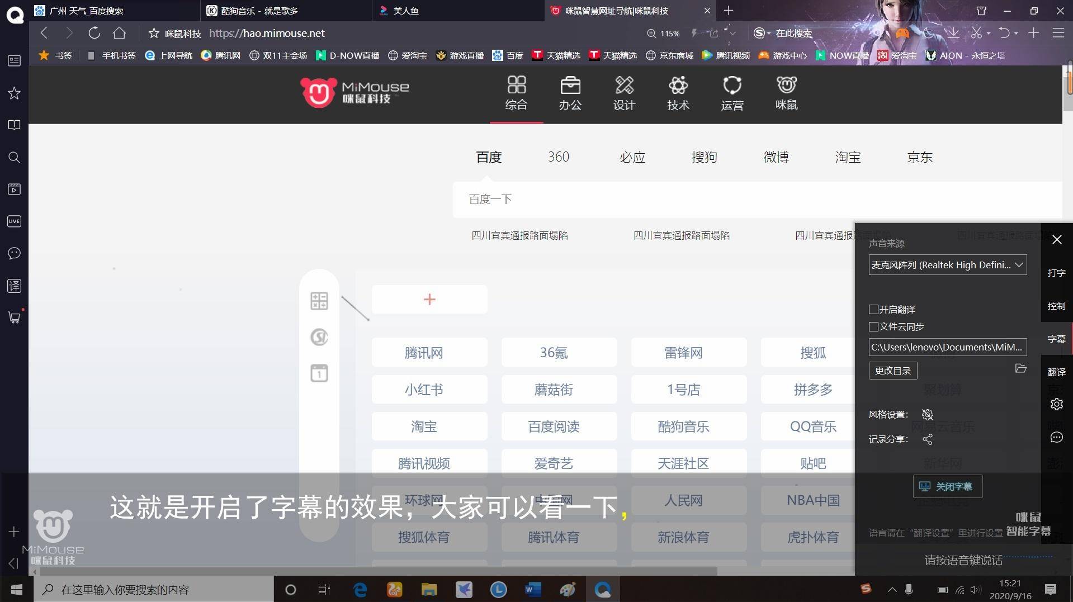Open Windows notification center
The height and width of the screenshot is (602, 1073).
[1050, 589]
